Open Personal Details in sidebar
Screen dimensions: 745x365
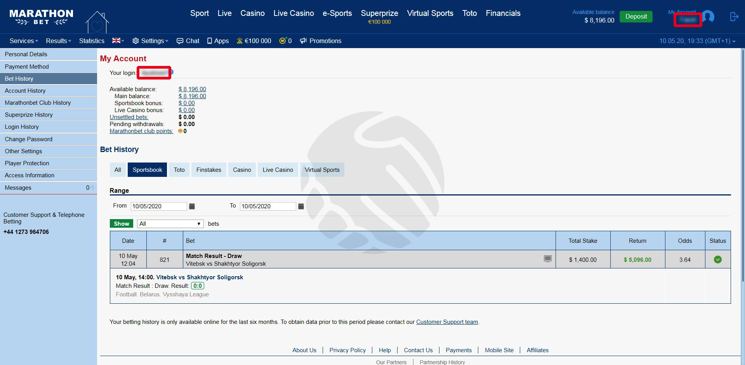coord(49,54)
